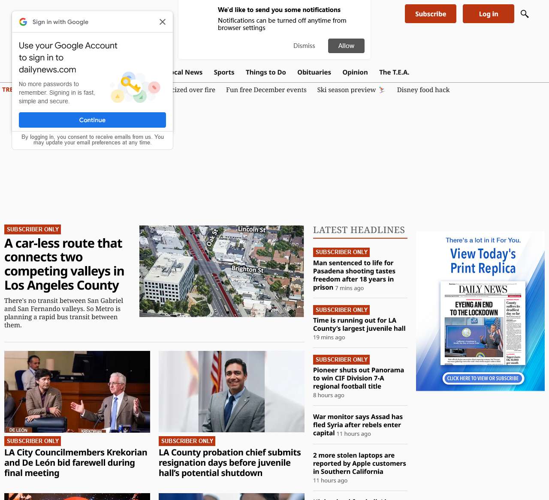The image size is (549, 500).
Task: Read Krekorian and De León farewell article
Action: tap(76, 463)
